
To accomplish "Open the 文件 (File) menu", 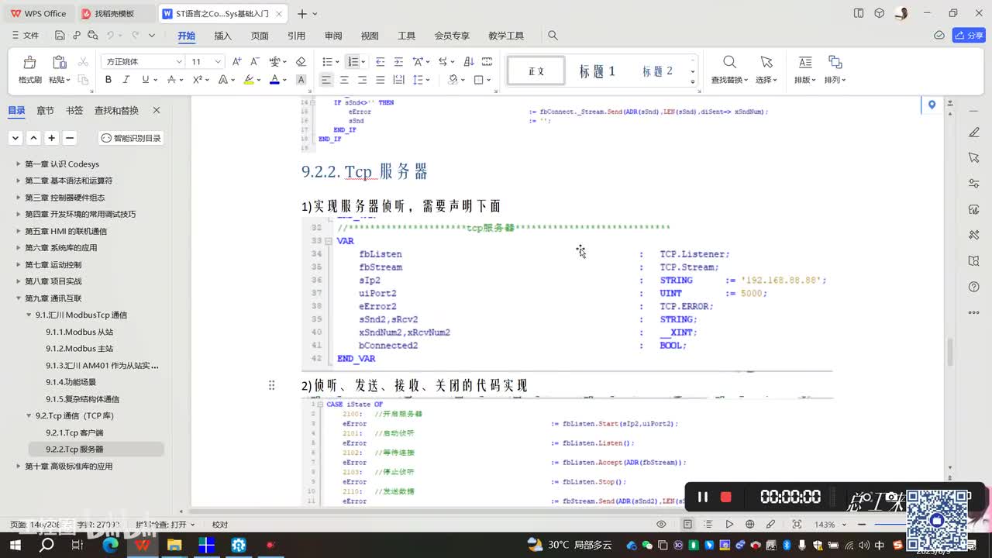I will pyautogui.click(x=26, y=36).
